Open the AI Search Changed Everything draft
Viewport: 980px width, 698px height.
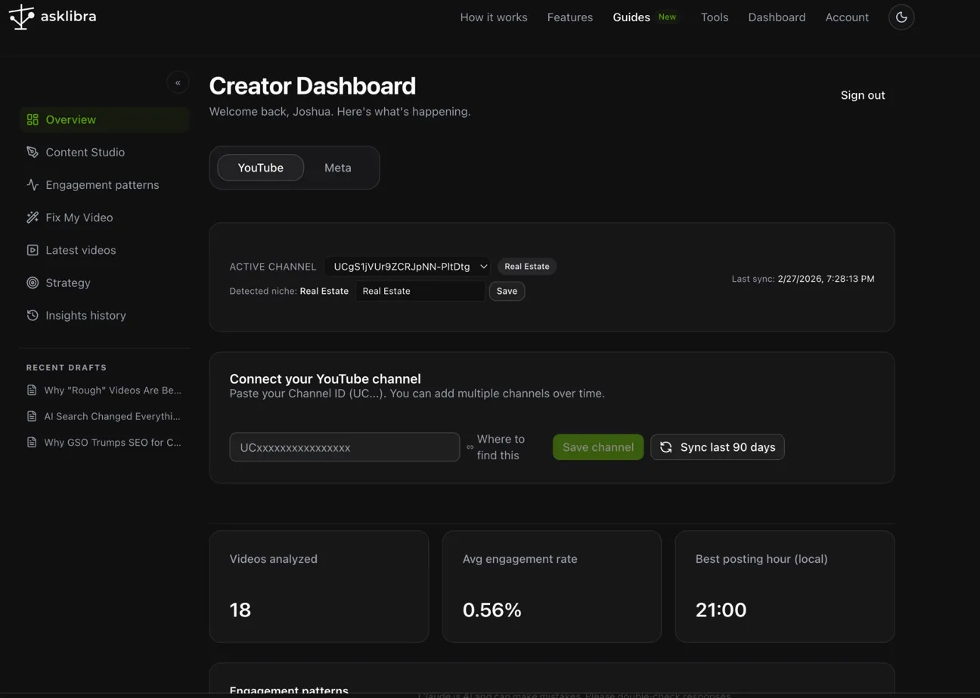112,416
